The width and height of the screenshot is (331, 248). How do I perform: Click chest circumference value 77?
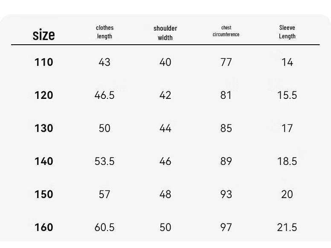point(226,62)
